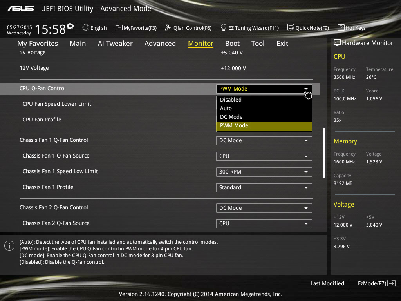Switch to the Main tab
This screenshot has width=401, height=301.
pos(78,44)
